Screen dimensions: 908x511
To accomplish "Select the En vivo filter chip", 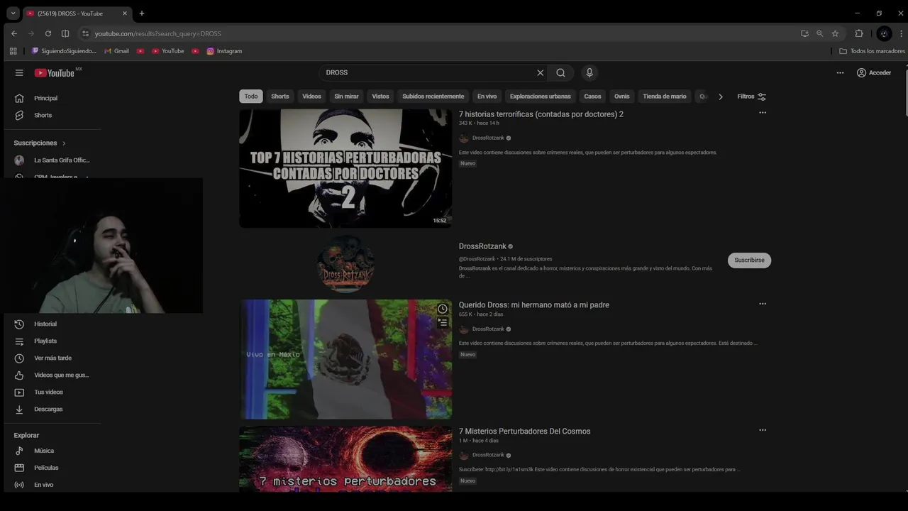I will (487, 97).
